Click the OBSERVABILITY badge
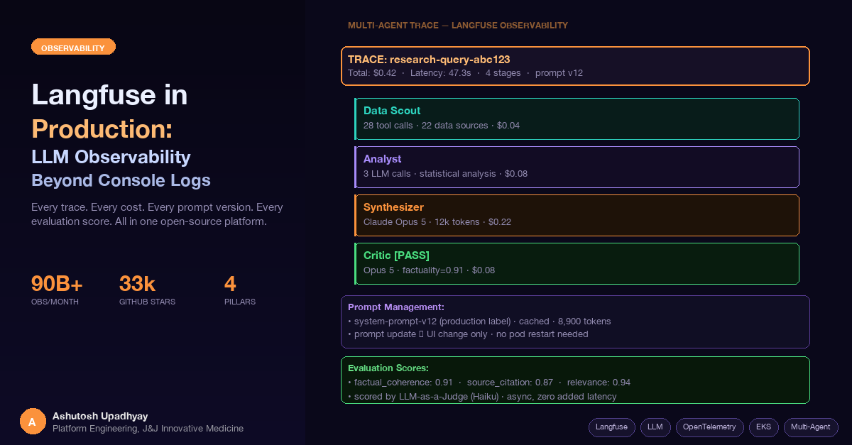Viewport: 852px width, 445px height. [x=73, y=48]
